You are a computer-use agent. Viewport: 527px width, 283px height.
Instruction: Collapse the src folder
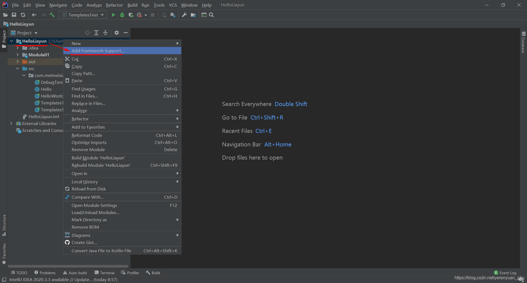(18, 68)
